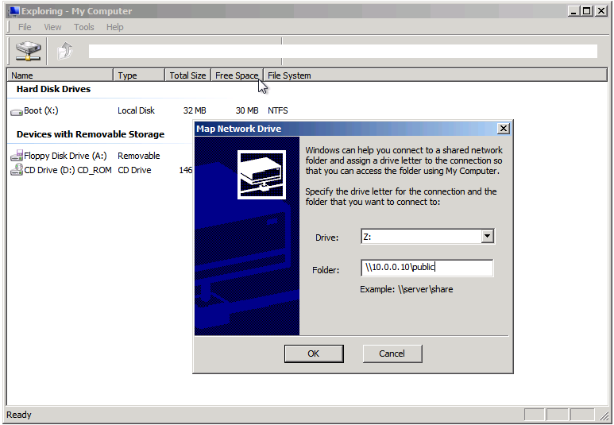This screenshot has height=425, width=614.
Task: Open the Help menu
Action: click(114, 27)
